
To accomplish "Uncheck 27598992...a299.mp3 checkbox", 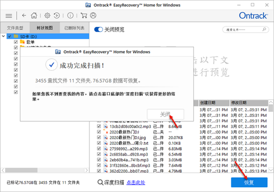I will click(x=99, y=148).
